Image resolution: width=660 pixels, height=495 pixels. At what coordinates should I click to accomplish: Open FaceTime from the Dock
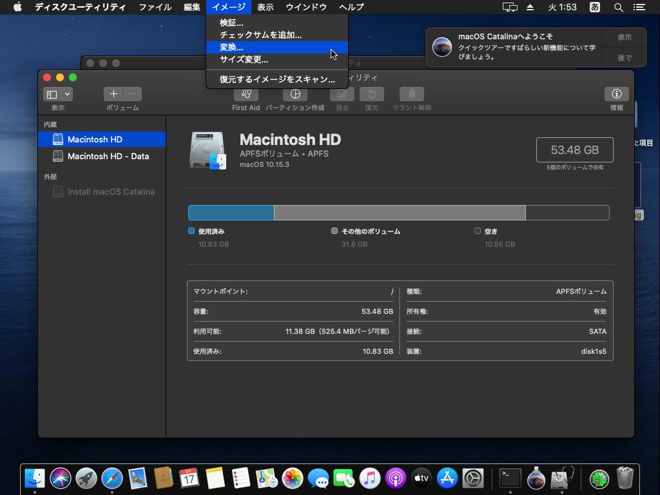coord(344,479)
